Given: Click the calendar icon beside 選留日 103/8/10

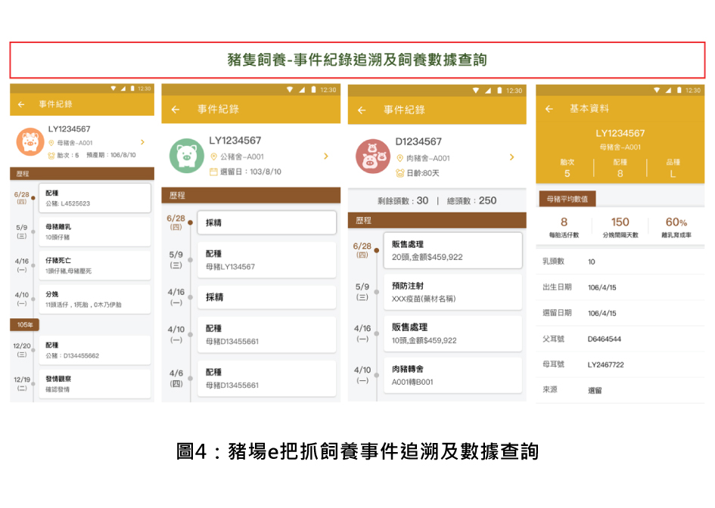Looking at the screenshot, I should click(214, 172).
